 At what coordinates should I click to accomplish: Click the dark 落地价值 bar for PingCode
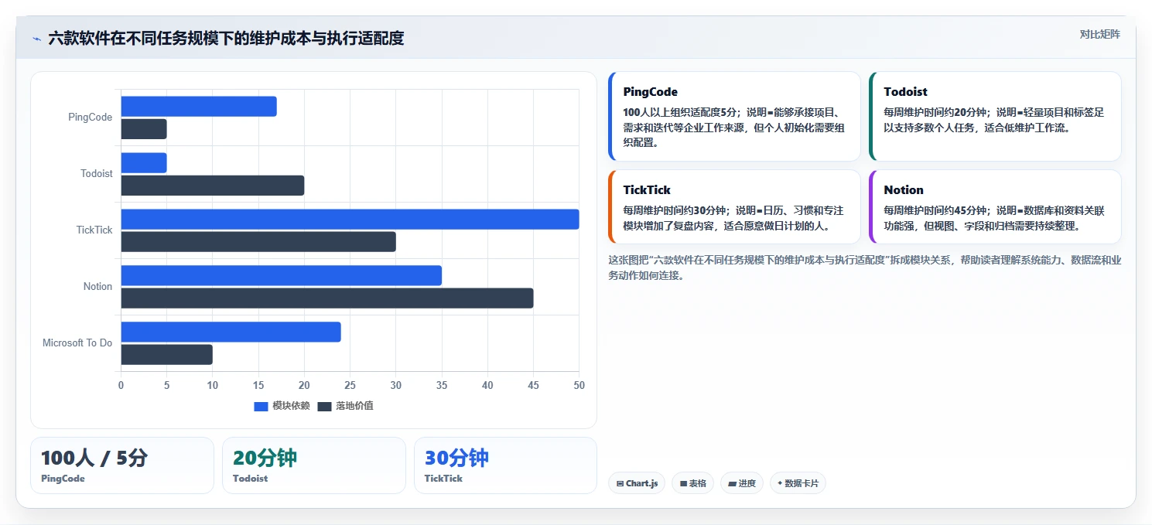pos(144,129)
